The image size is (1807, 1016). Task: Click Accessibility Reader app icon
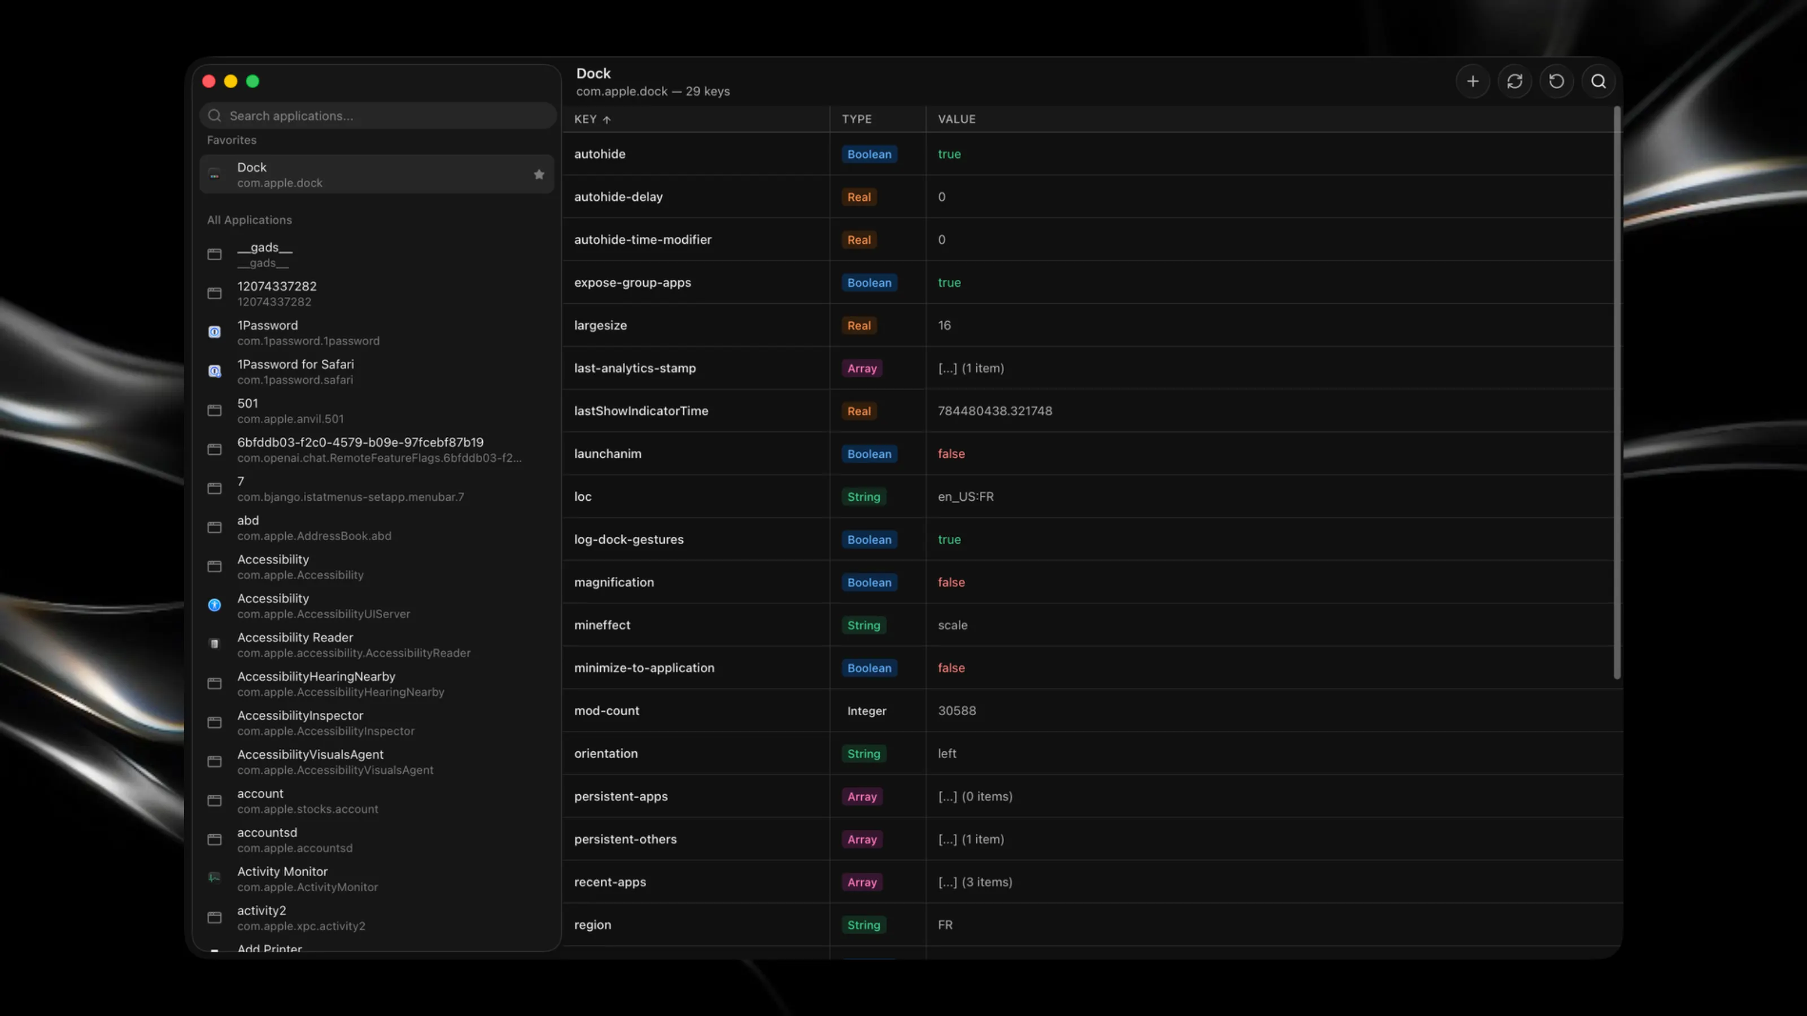(x=215, y=645)
